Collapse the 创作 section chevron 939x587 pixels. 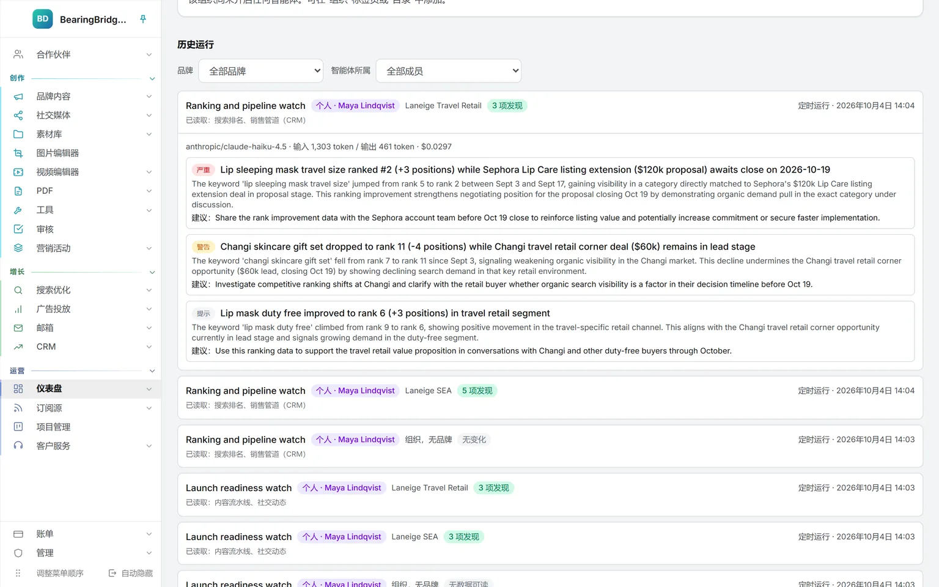[152, 78]
